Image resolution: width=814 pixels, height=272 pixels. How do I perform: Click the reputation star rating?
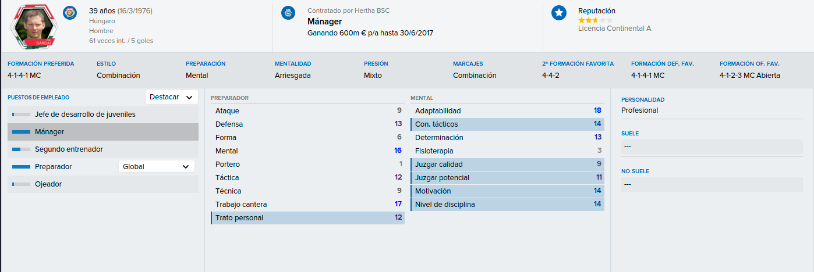(595, 20)
